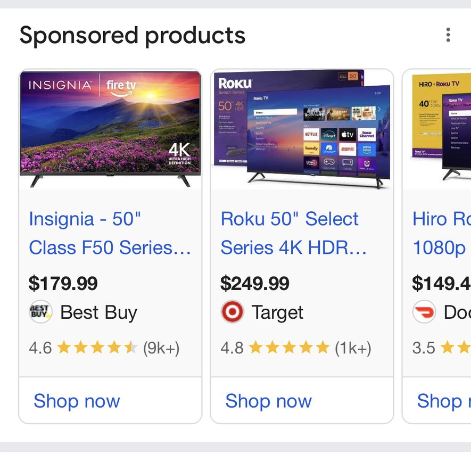Click the Best Buy seller name
This screenshot has height=471, width=471.
98,312
